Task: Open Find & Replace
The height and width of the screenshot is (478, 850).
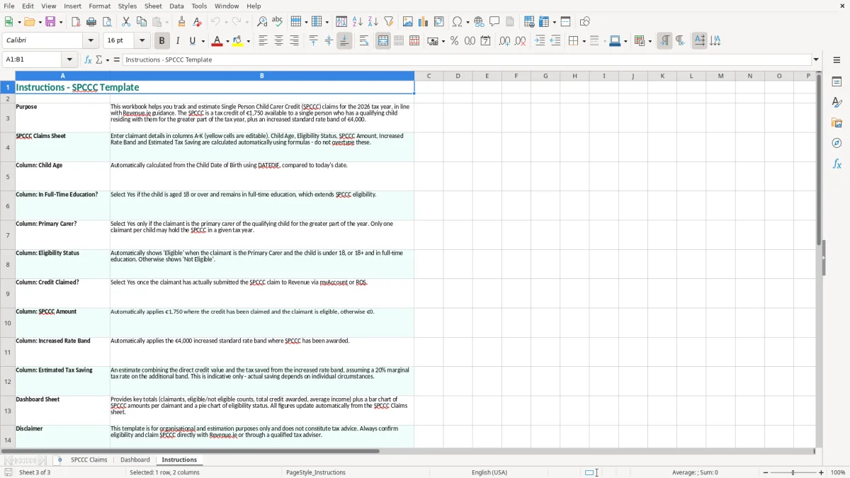Action: (x=261, y=22)
